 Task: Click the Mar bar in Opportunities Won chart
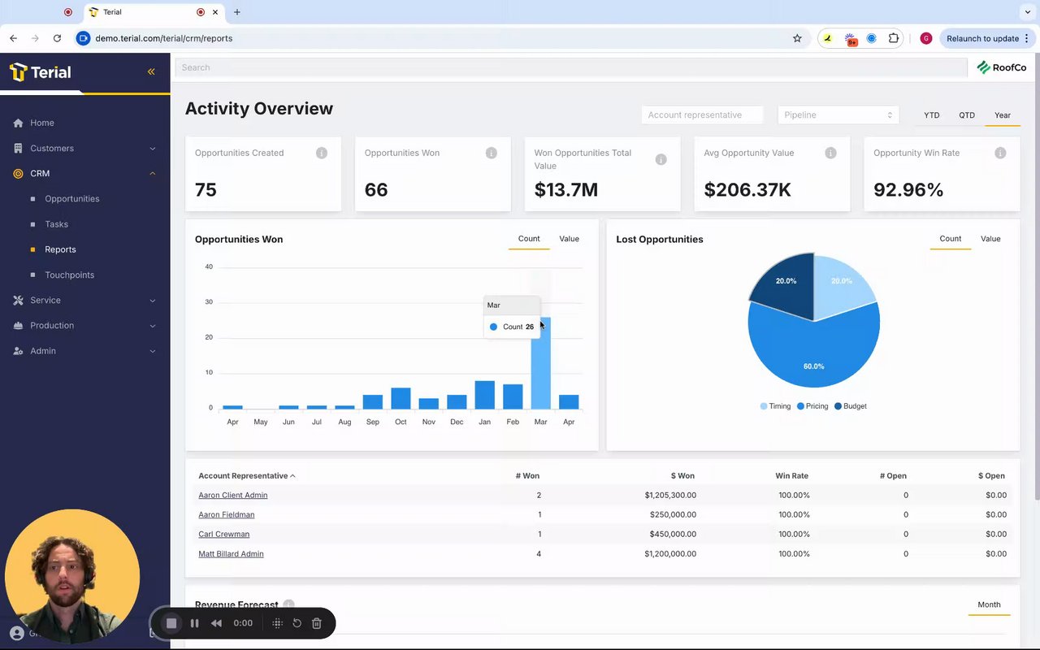[x=540, y=363]
